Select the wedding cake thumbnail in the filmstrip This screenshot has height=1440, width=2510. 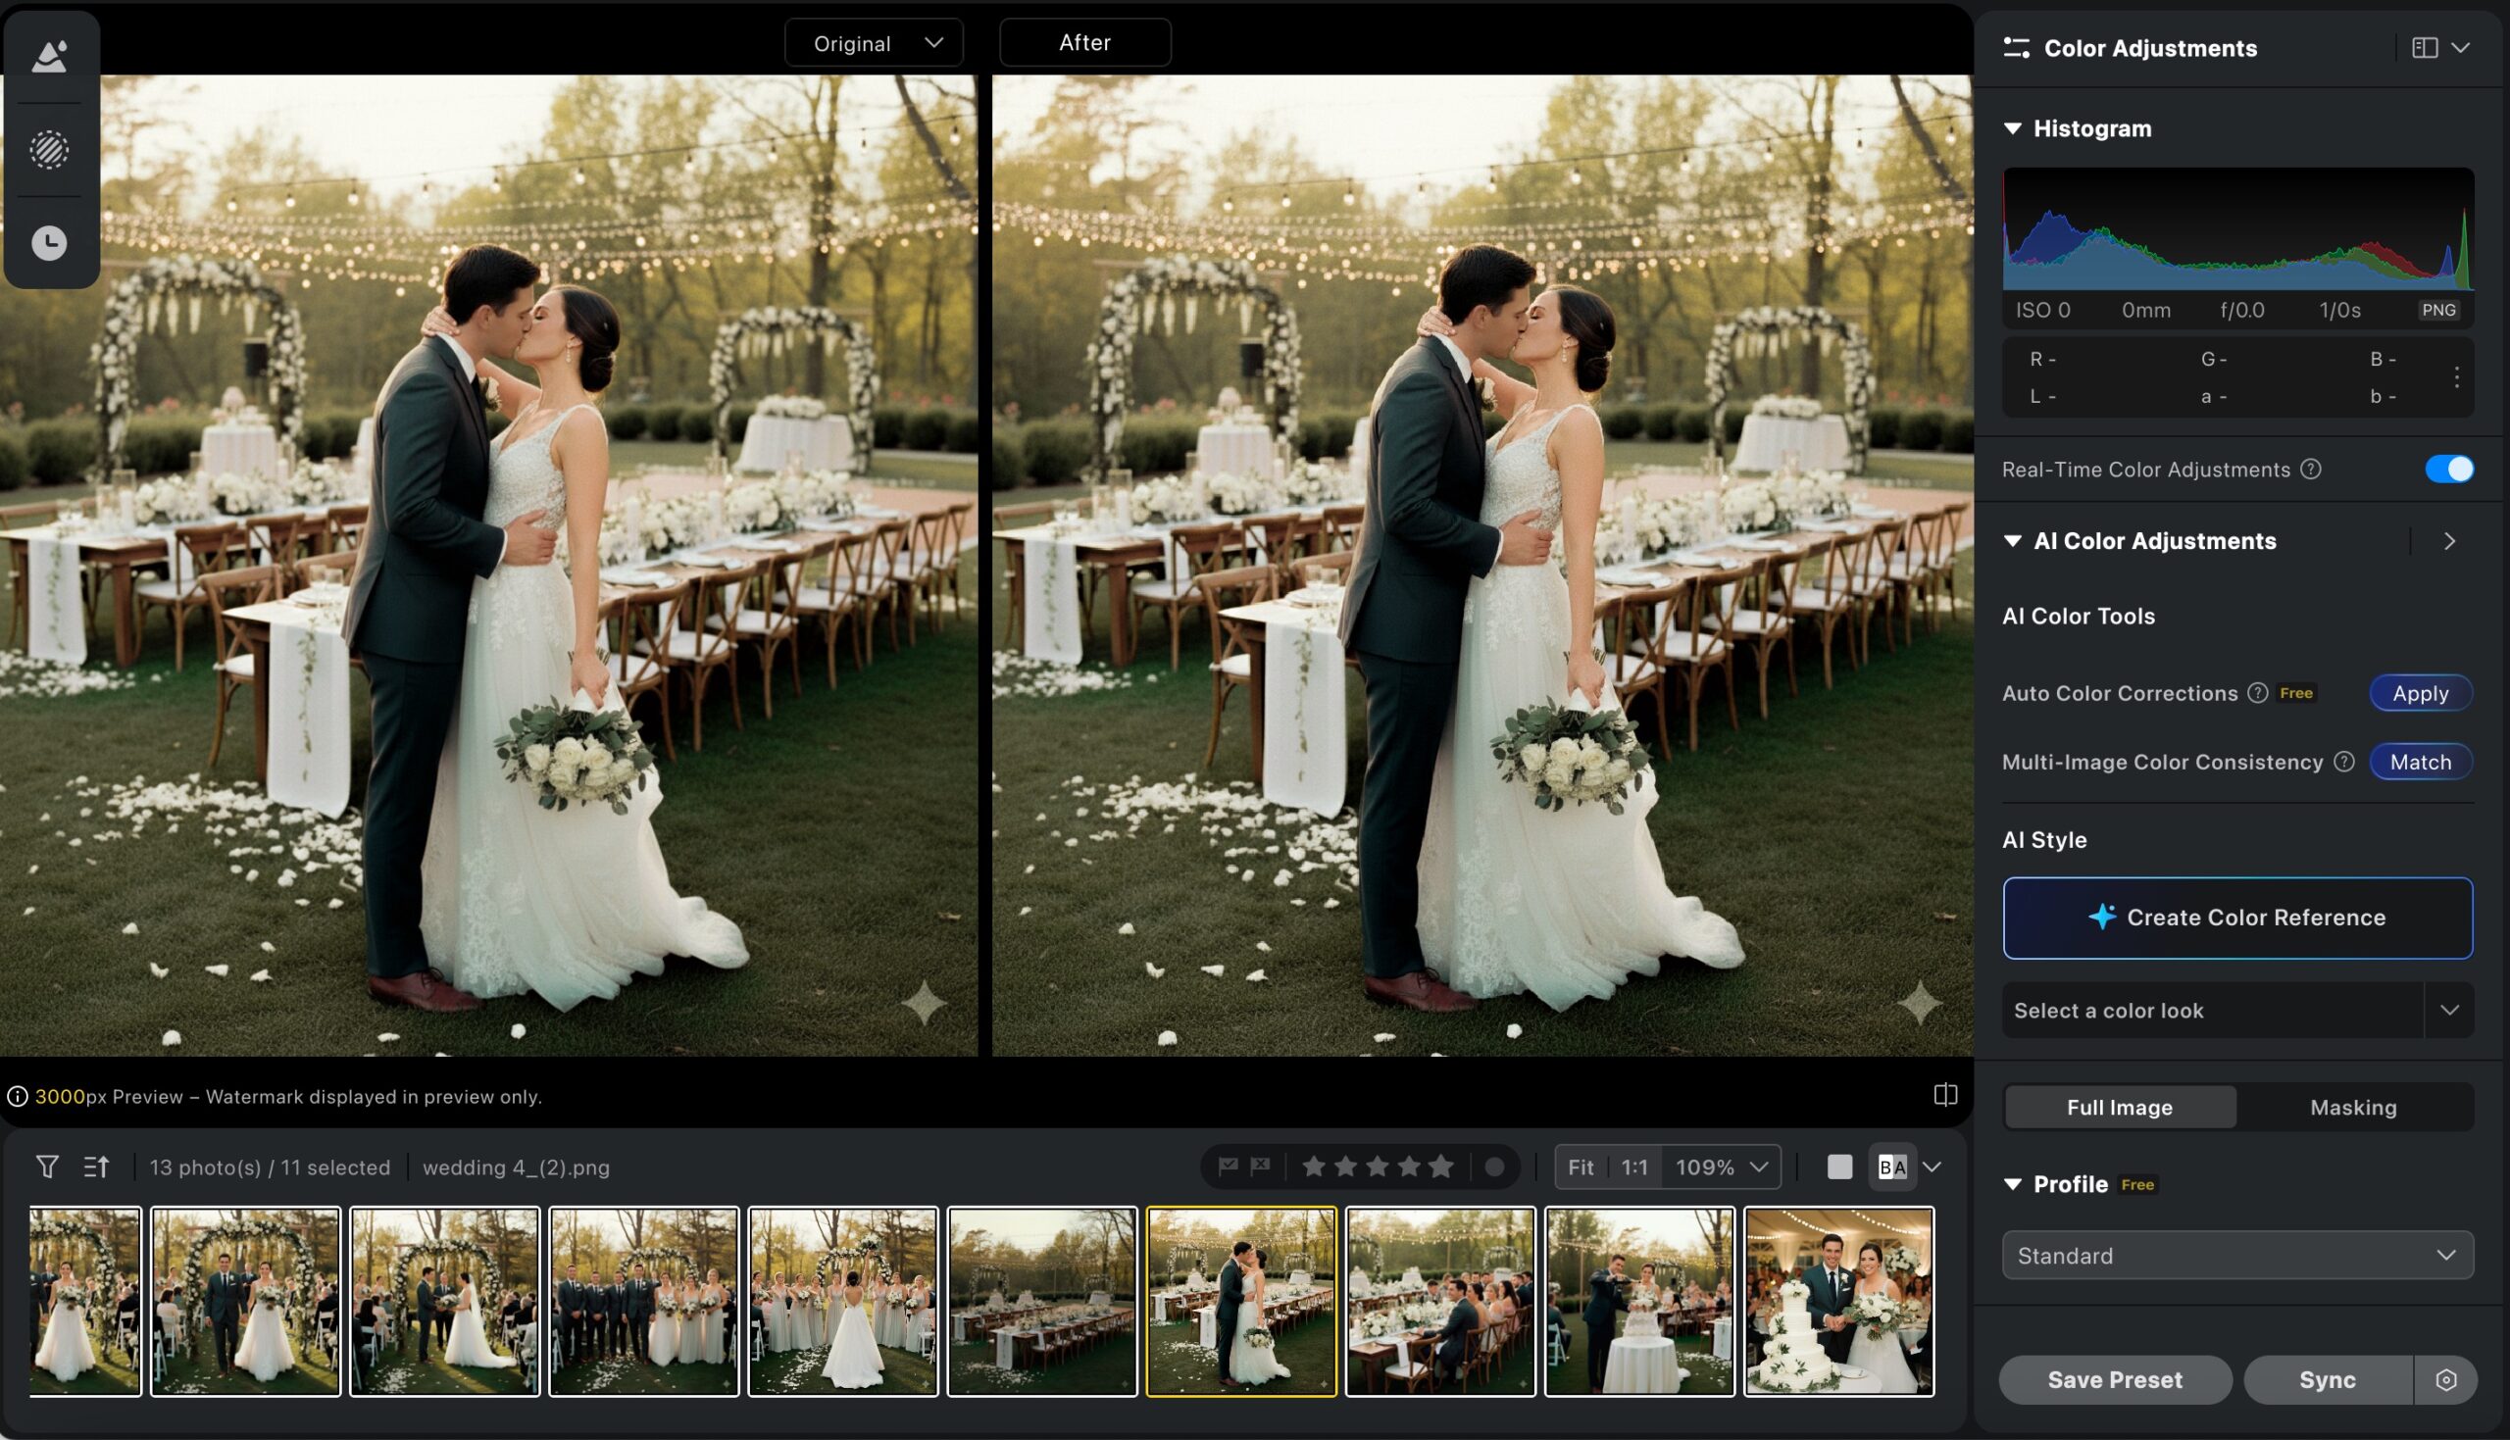click(1838, 1301)
